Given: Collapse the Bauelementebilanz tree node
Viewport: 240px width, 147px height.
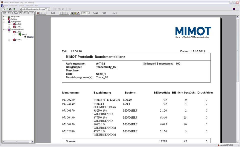Looking at the screenshot, I should tap(4, 29).
